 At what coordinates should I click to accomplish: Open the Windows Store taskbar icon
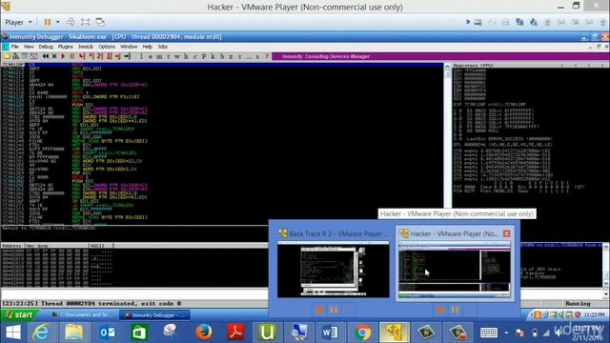pos(139,333)
